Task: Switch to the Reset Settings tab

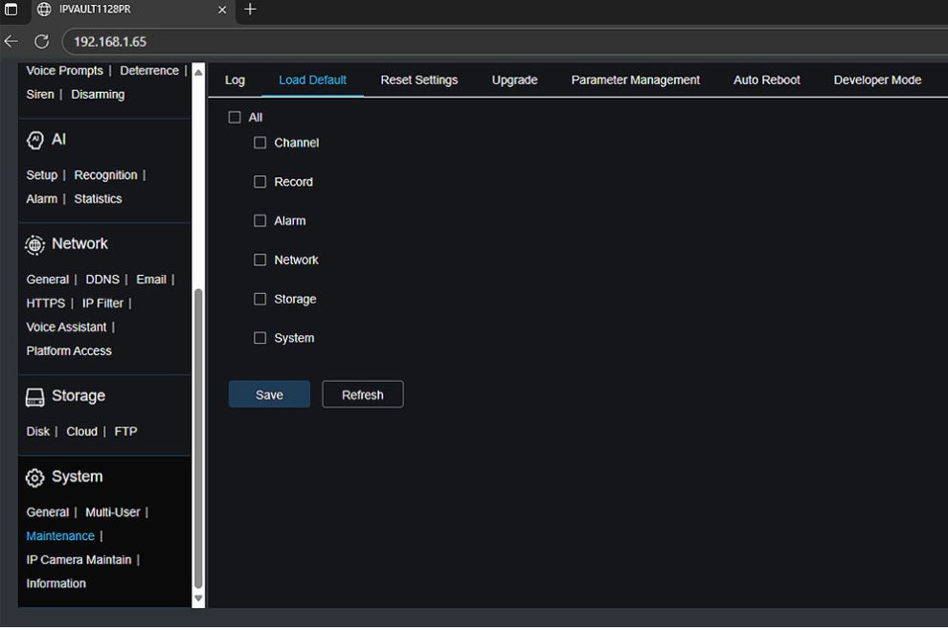Action: 418,80
